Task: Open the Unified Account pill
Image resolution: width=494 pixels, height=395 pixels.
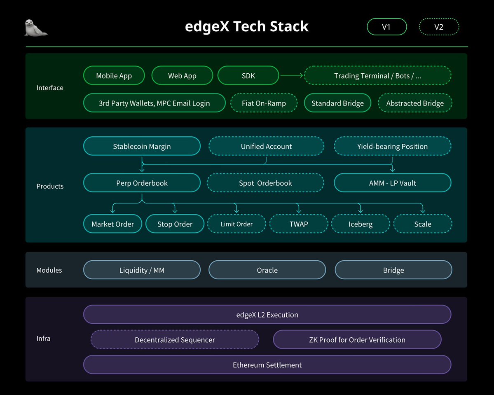Action: pos(266,146)
